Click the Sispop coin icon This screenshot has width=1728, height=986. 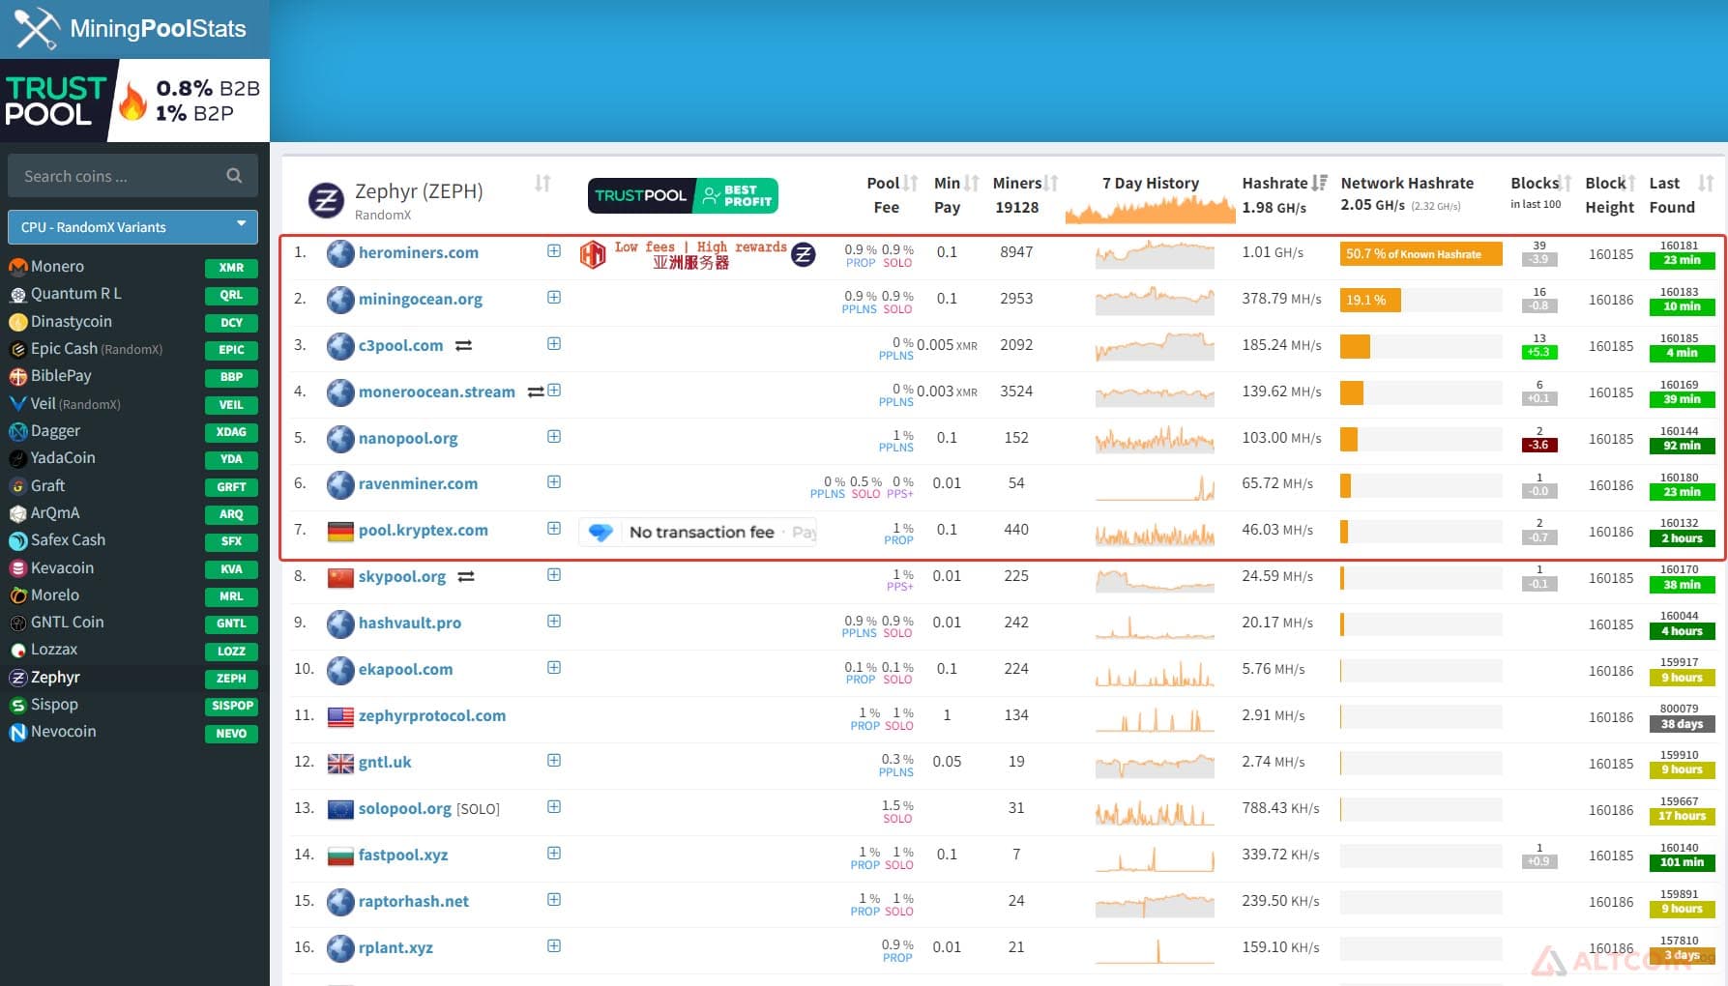point(17,705)
